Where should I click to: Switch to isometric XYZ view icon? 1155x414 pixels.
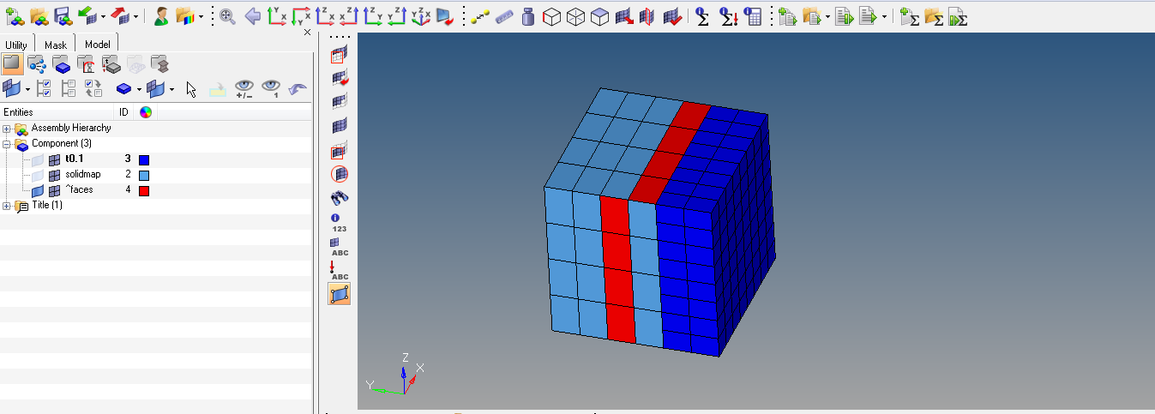click(x=420, y=15)
